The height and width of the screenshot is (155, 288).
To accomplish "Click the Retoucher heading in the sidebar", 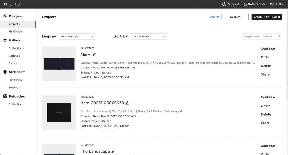I will (x=17, y=96).
